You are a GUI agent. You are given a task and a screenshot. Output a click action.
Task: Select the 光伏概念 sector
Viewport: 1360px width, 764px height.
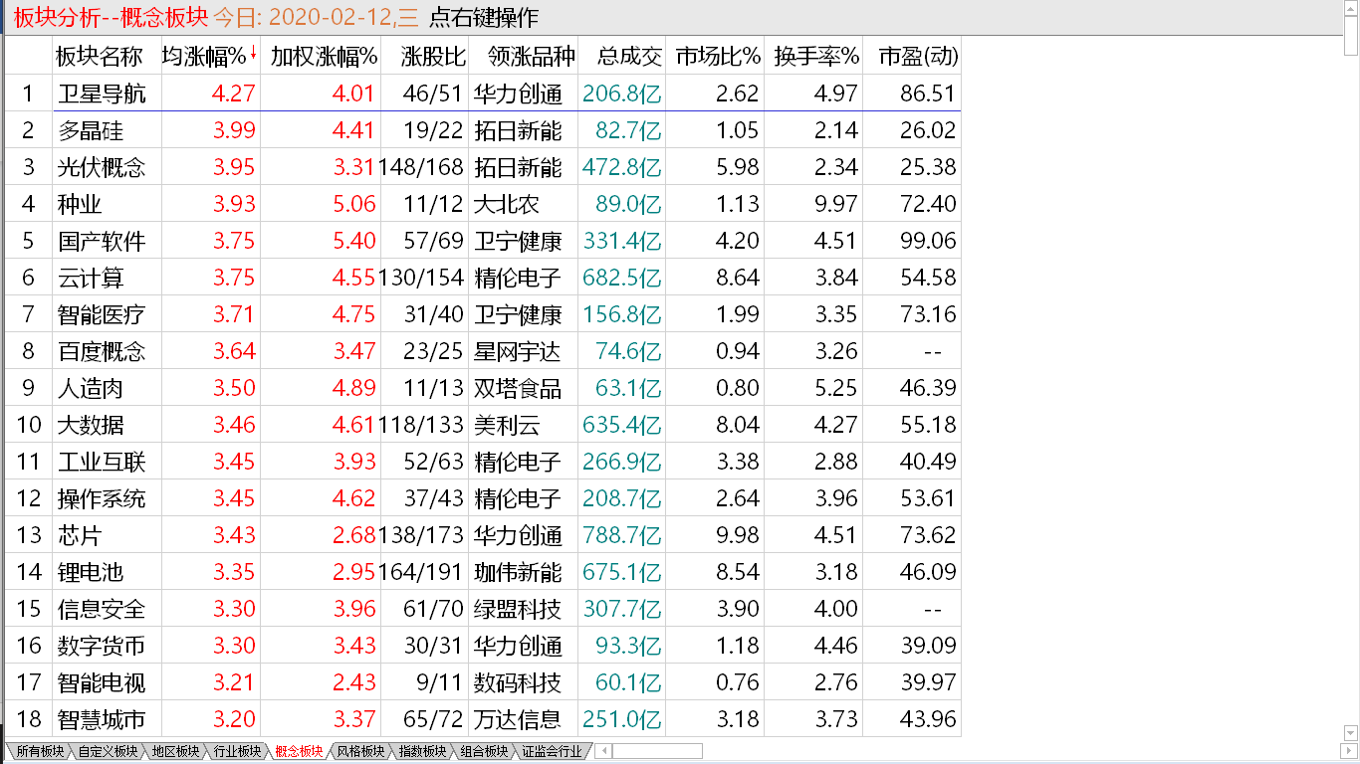tap(102, 167)
